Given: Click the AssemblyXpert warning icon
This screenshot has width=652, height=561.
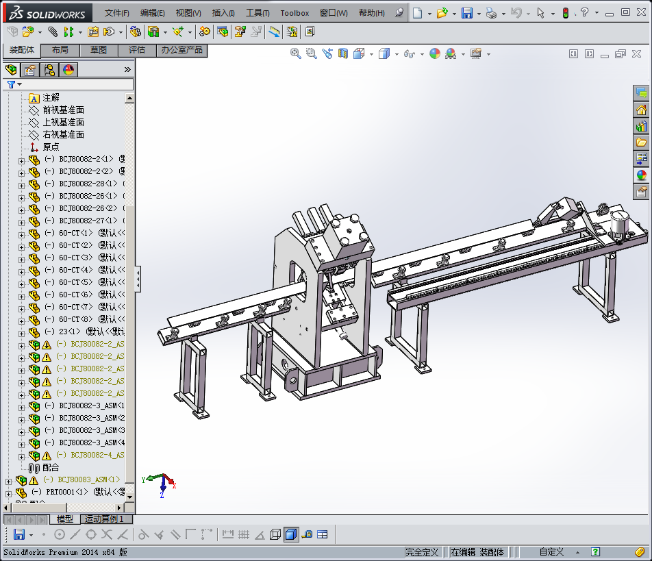Looking at the screenshot, I should [292, 32].
